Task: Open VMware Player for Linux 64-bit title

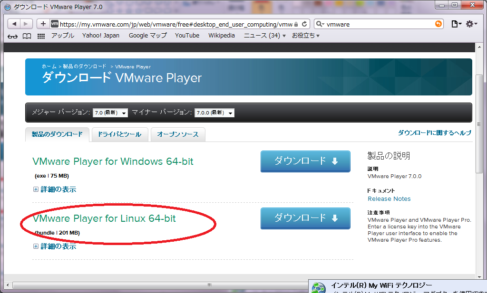Action: (104, 218)
